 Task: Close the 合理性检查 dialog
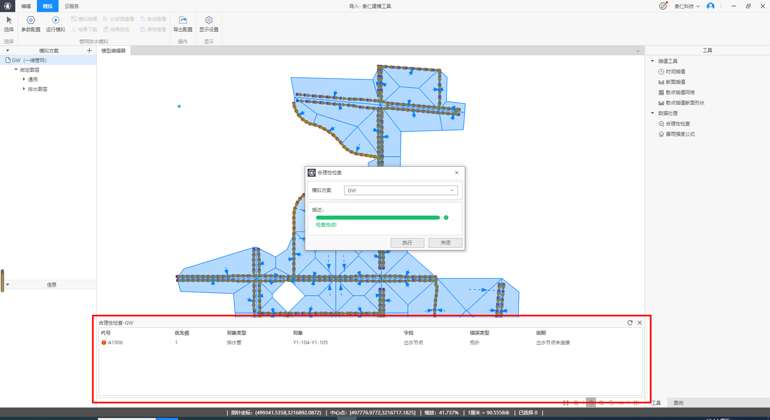click(x=456, y=173)
